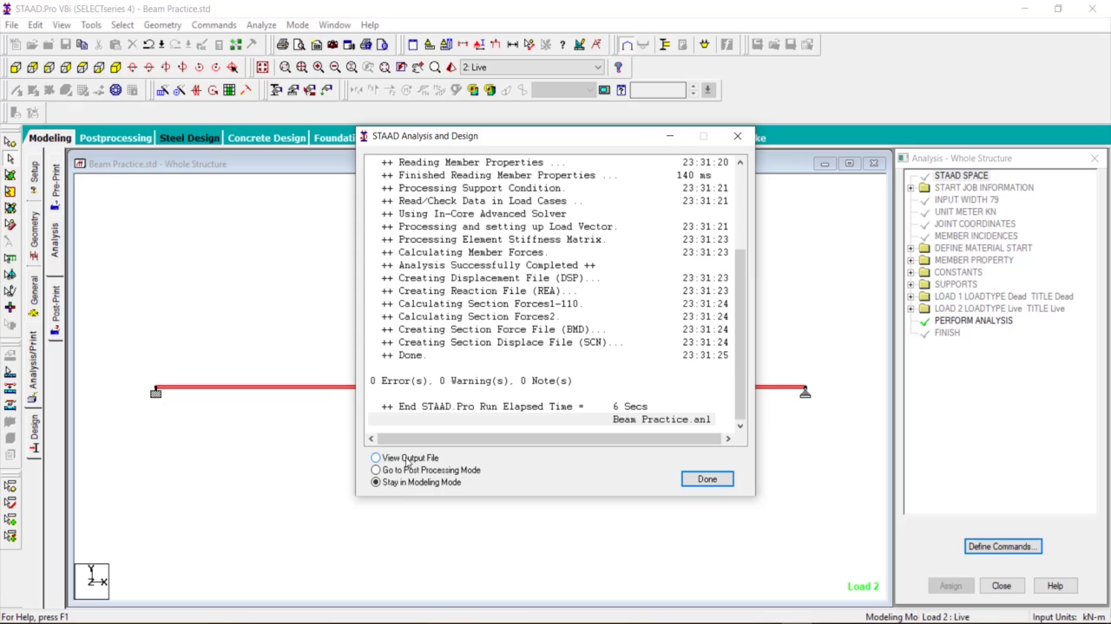Viewport: 1111px width, 624px height.
Task: Expand CONSTANTS tree node
Action: (x=911, y=272)
